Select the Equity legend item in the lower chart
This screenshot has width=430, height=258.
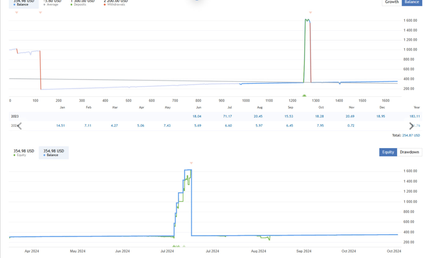[24, 153]
